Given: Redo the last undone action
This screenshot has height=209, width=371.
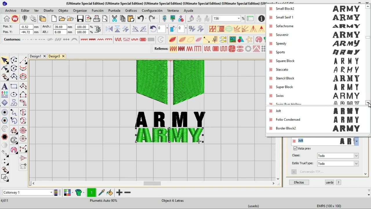Looking at the screenshot, I should click(x=152, y=19).
